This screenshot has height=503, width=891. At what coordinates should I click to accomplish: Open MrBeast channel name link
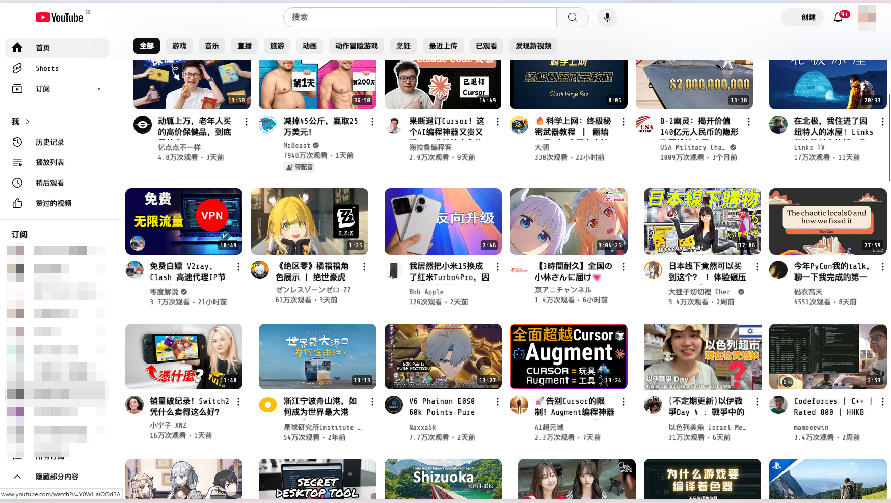pyautogui.click(x=297, y=146)
